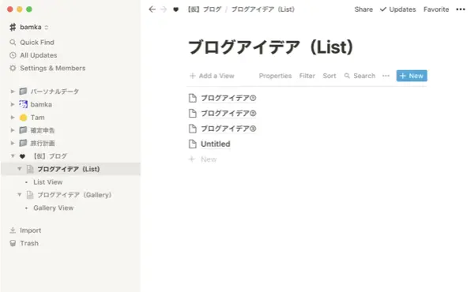This screenshot has width=474, height=292.
Task: Open the three-dot page menu at top right
Action: [461, 9]
